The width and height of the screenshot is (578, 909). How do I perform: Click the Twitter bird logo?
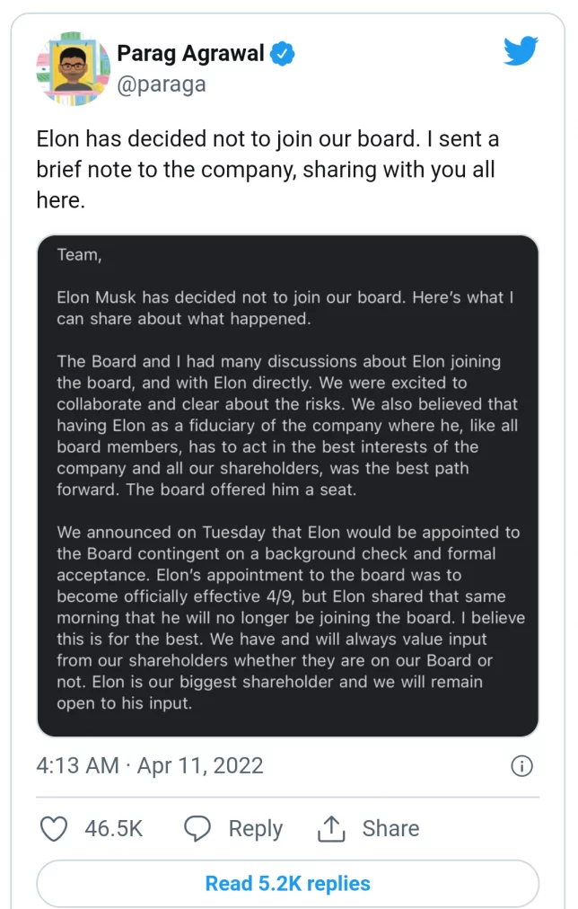click(521, 51)
